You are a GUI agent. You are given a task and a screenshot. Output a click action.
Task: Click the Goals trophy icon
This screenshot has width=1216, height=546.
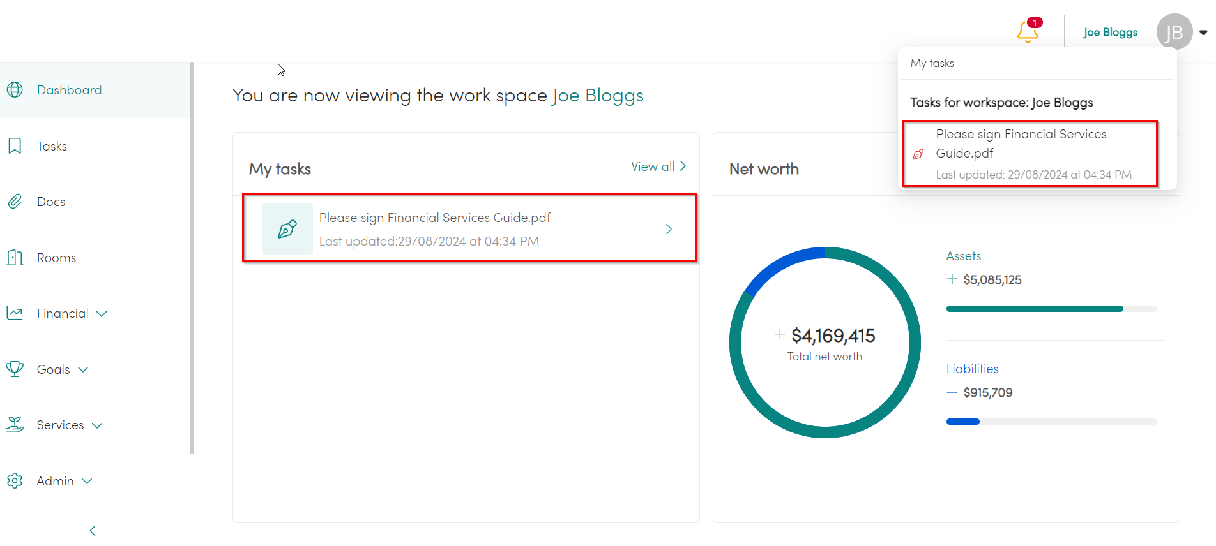coord(15,369)
